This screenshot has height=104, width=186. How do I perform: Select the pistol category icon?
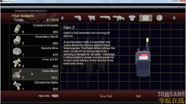pos(78,18)
